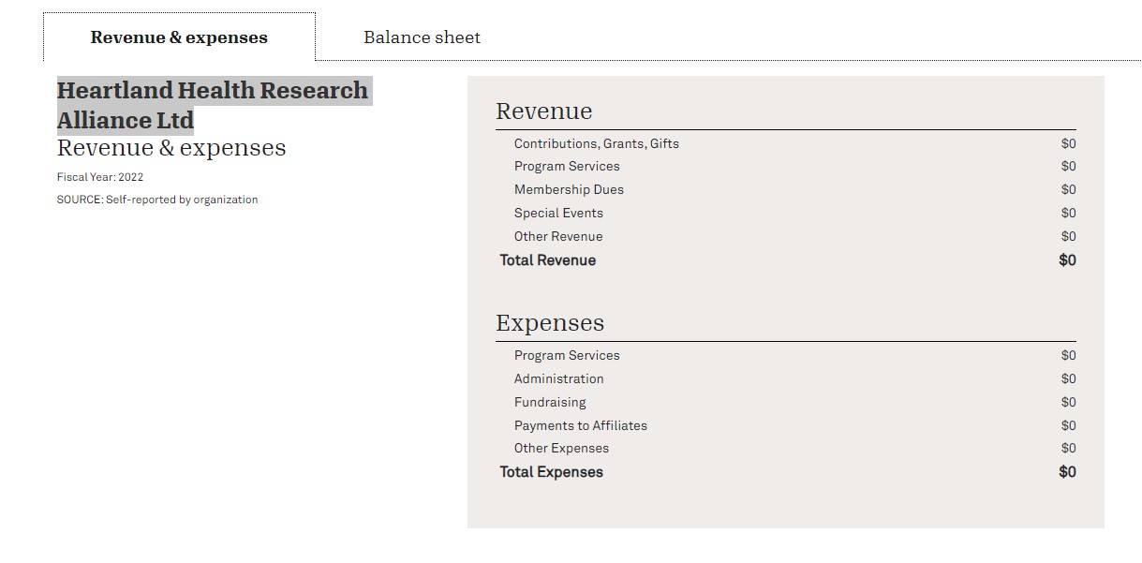The image size is (1142, 563).
Task: Click the Fundraising row label
Action: [x=550, y=402]
